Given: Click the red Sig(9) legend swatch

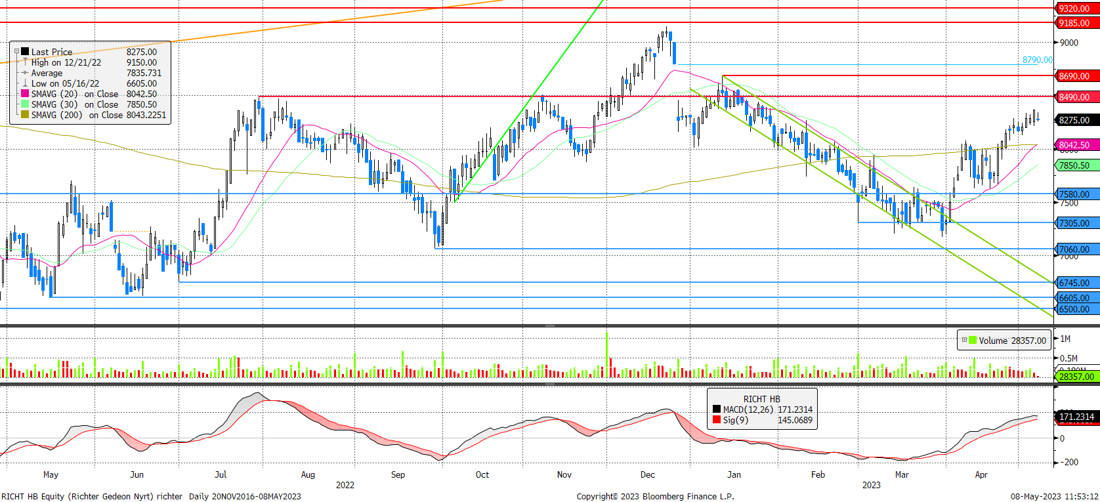Looking at the screenshot, I should (717, 420).
